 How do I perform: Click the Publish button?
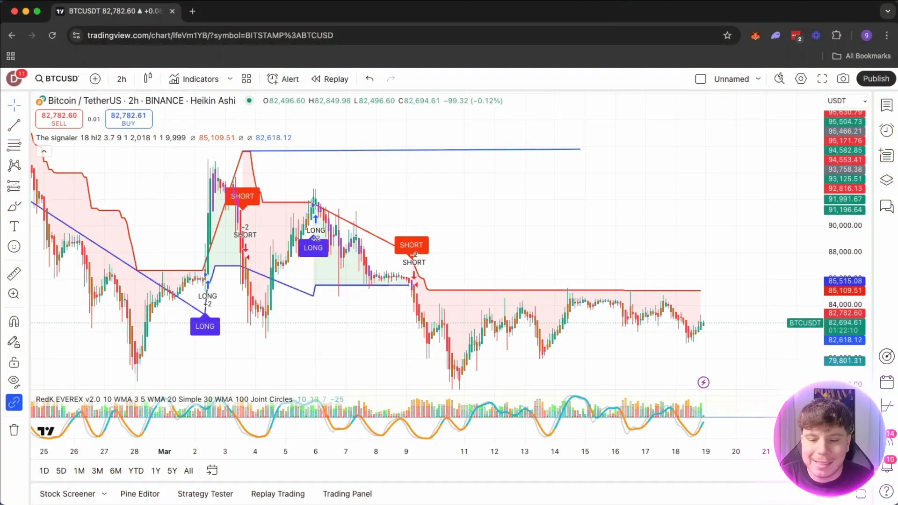pos(876,79)
